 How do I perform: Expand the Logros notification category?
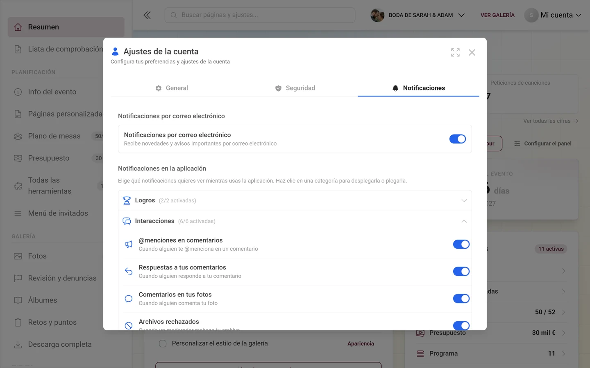(295, 200)
